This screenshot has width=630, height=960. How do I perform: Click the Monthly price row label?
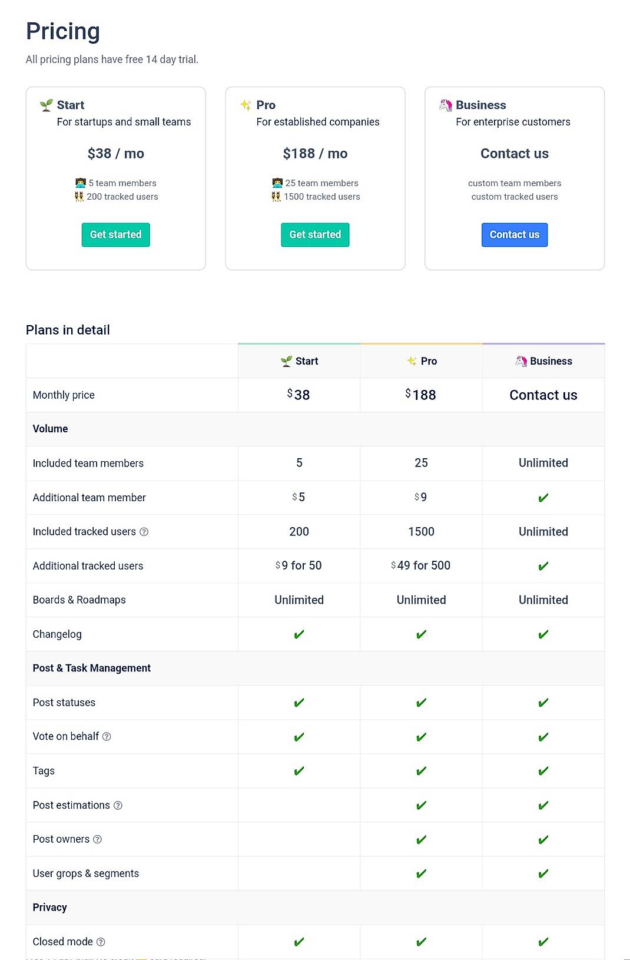(64, 395)
